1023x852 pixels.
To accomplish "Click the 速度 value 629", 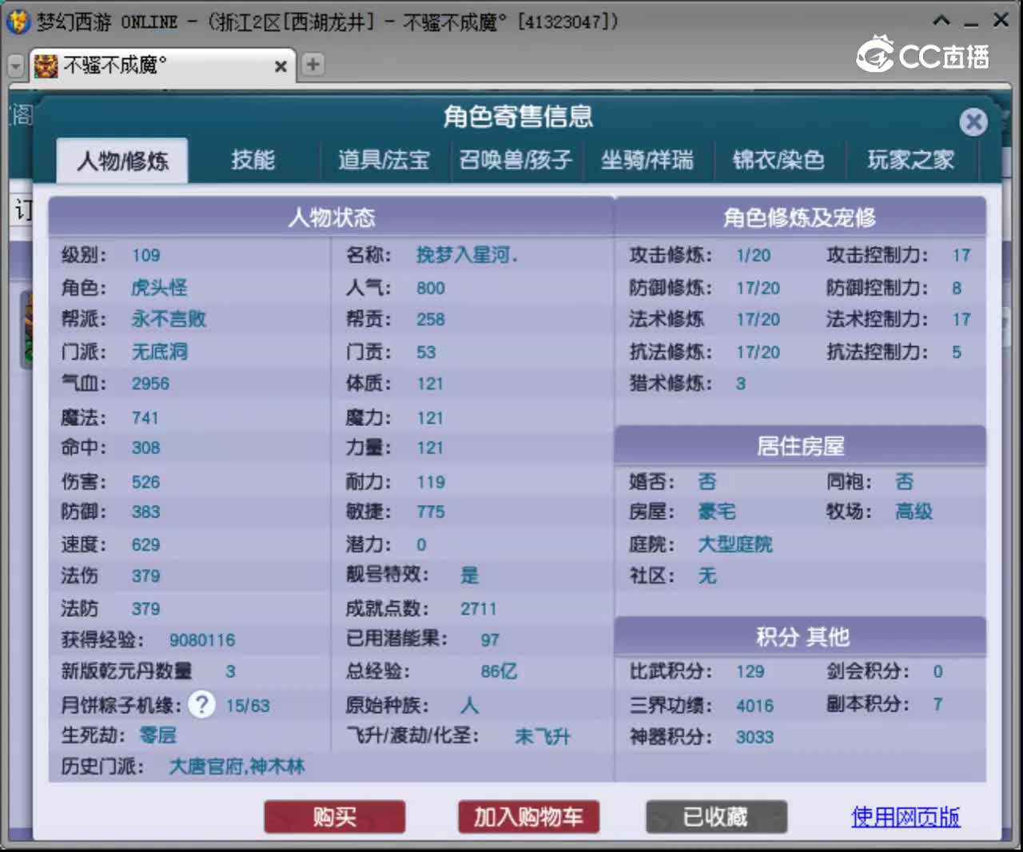I will coord(146,545).
